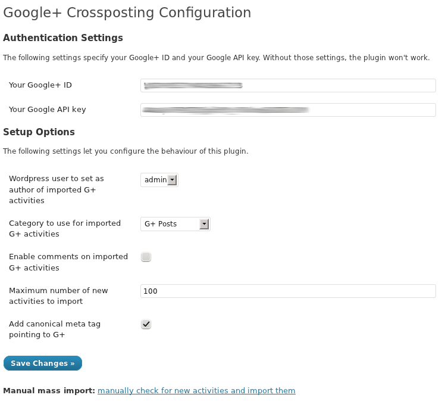Click the Authentication Settings heading

pyautogui.click(x=63, y=38)
